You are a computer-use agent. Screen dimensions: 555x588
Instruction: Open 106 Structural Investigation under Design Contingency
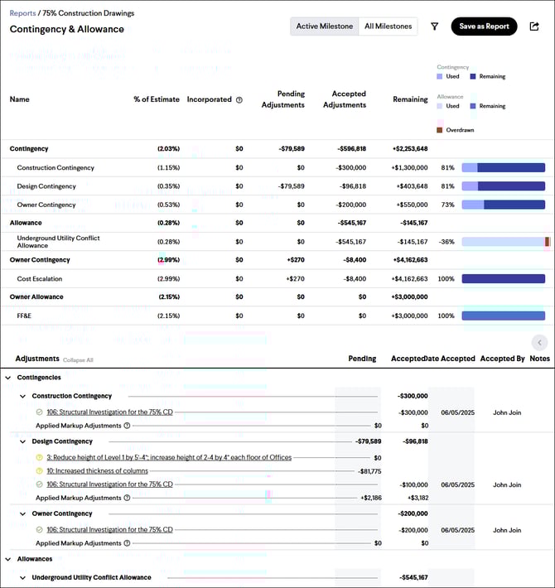[109, 484]
